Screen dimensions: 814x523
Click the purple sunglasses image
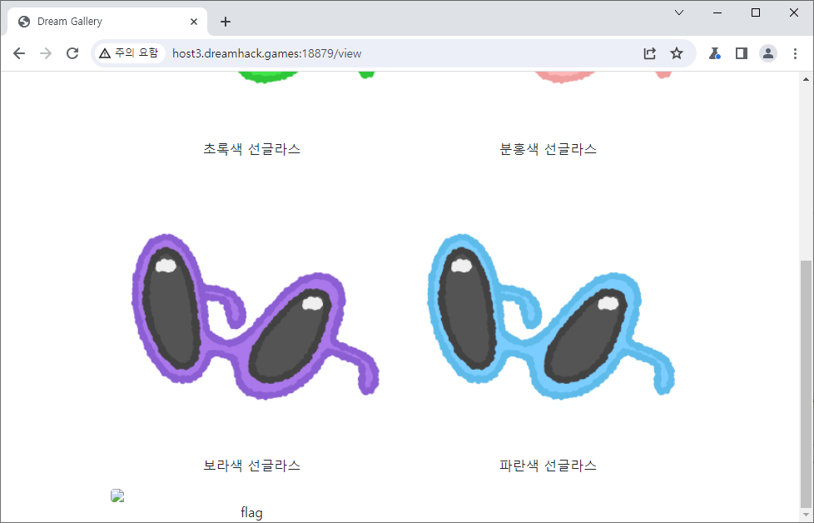(252, 316)
